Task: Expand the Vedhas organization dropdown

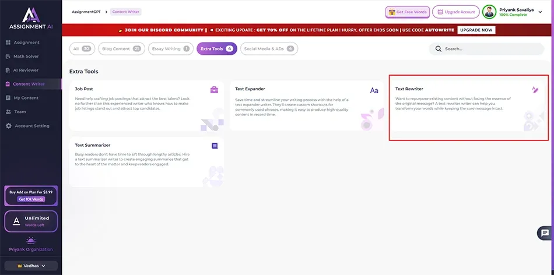Action: coord(31,266)
